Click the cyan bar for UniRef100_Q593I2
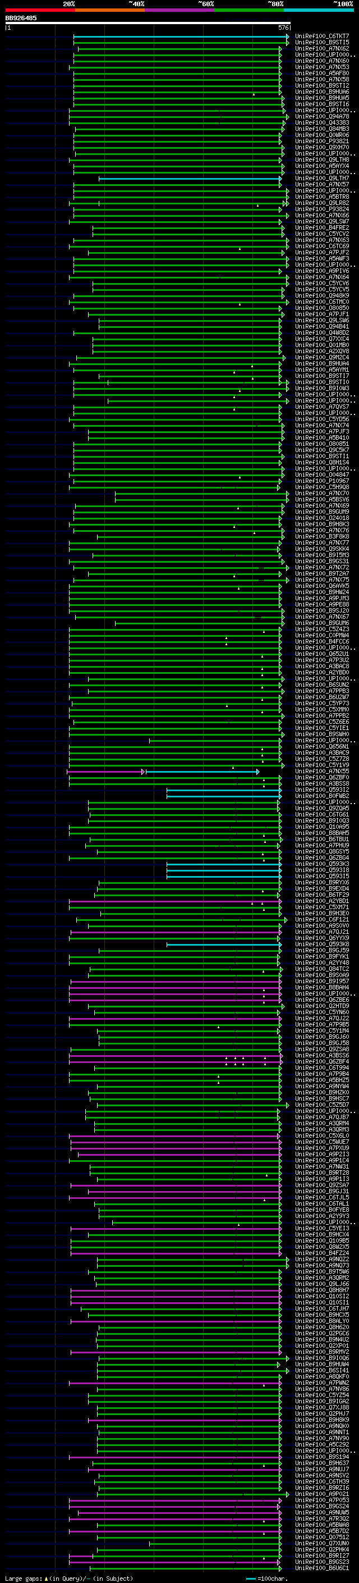The image size is (359, 1583). [224, 790]
